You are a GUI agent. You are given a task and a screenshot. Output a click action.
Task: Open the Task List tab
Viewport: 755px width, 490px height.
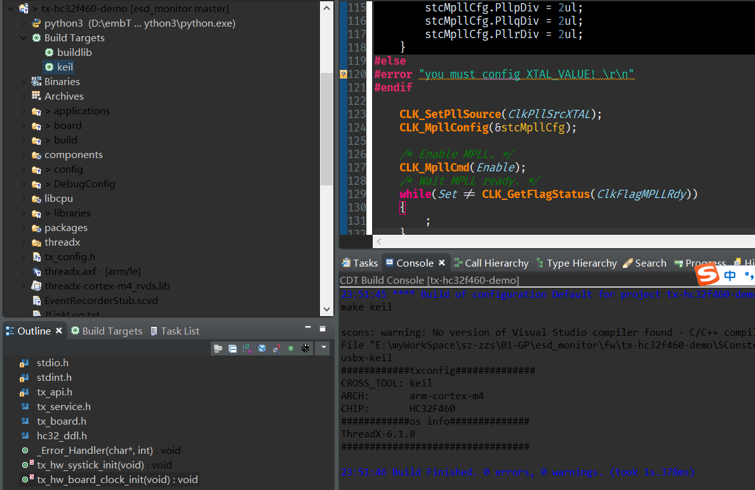click(175, 331)
